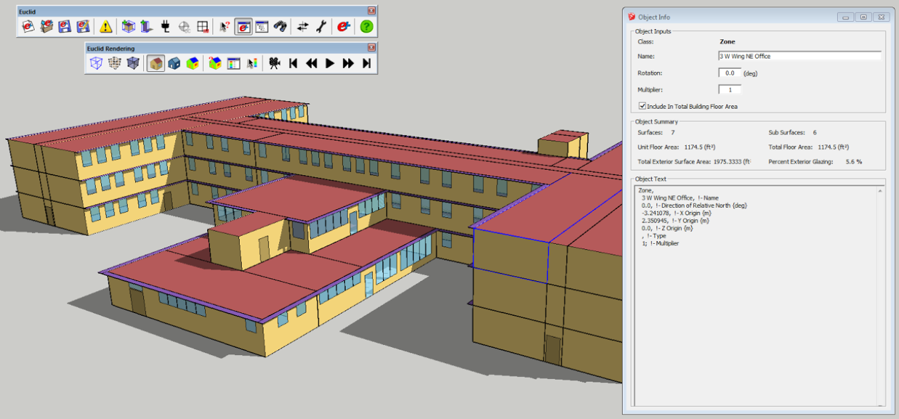Click the illuminance map grid icon
The width and height of the screenshot is (899, 419).
point(203,27)
